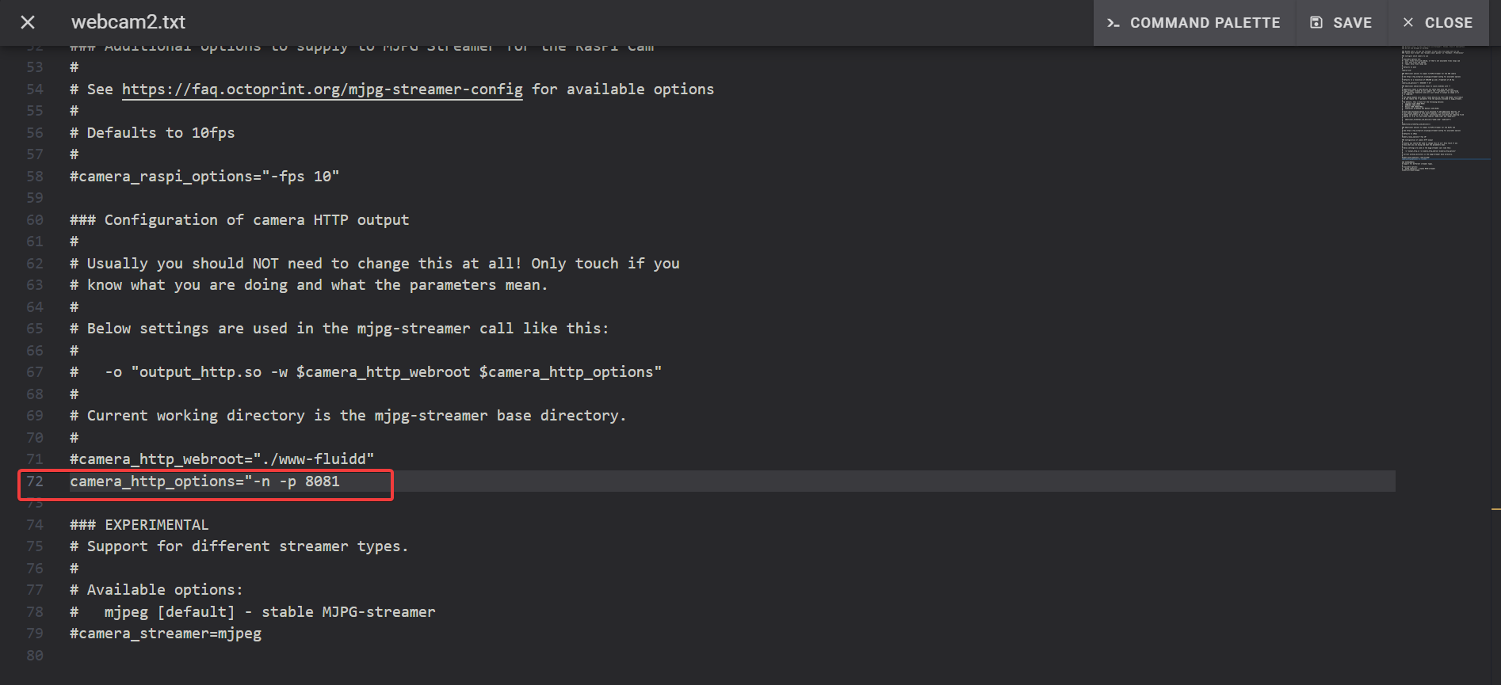Click the webcam2.txt file title

pyautogui.click(x=128, y=22)
